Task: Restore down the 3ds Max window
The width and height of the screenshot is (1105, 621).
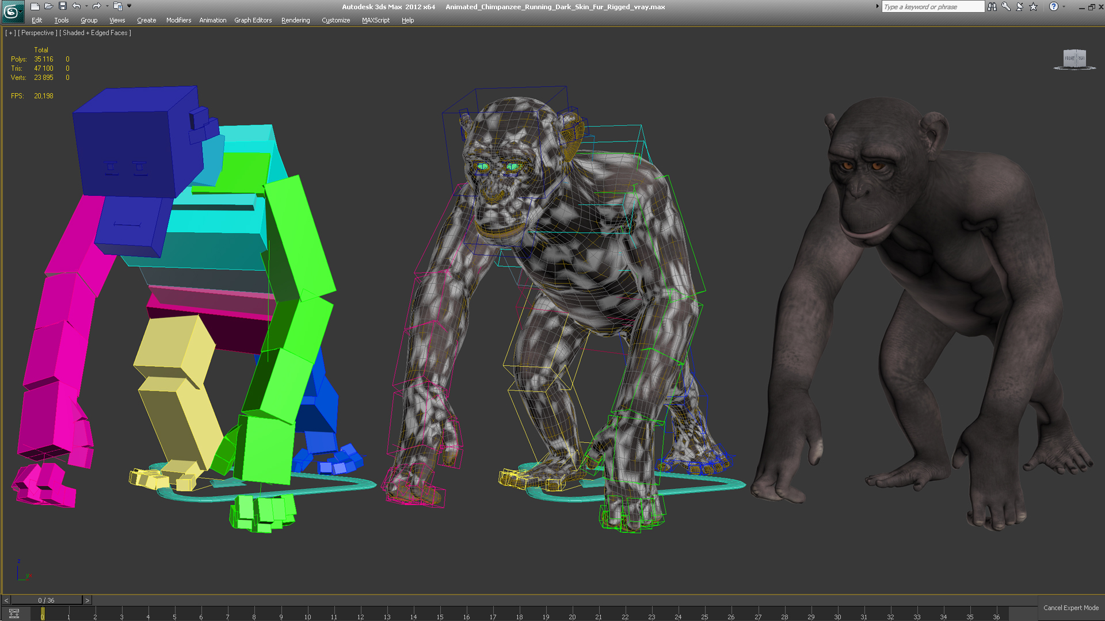Action: pyautogui.click(x=1091, y=7)
